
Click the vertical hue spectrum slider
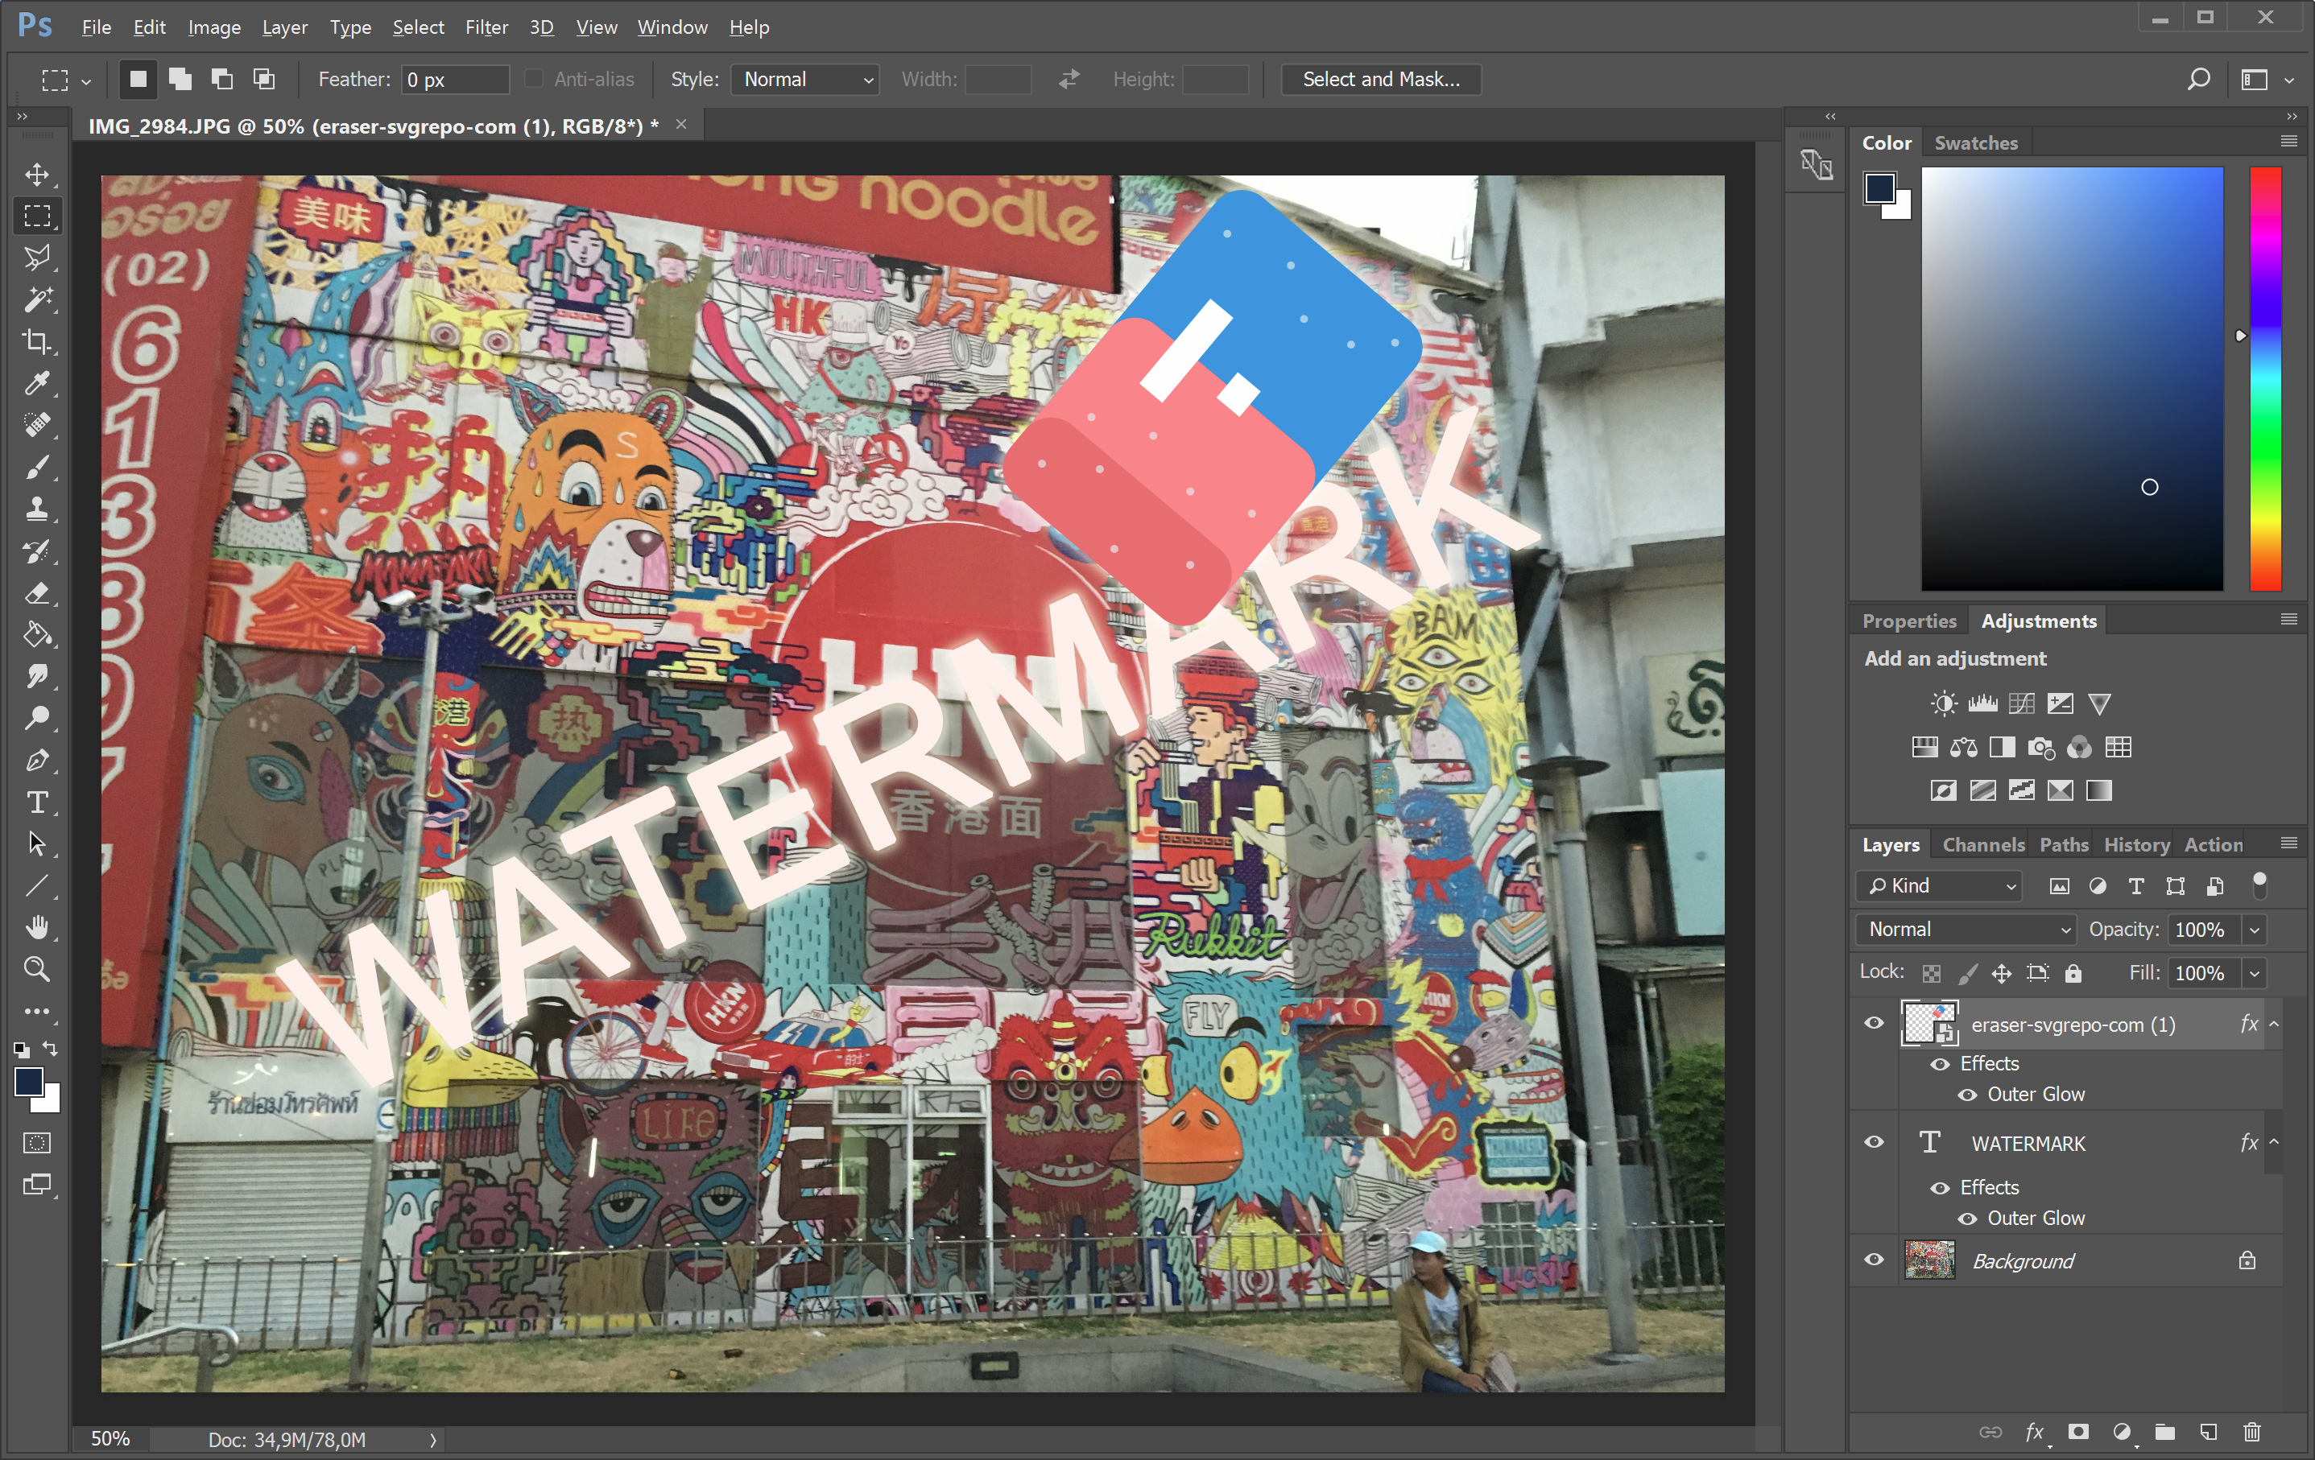click(2265, 379)
